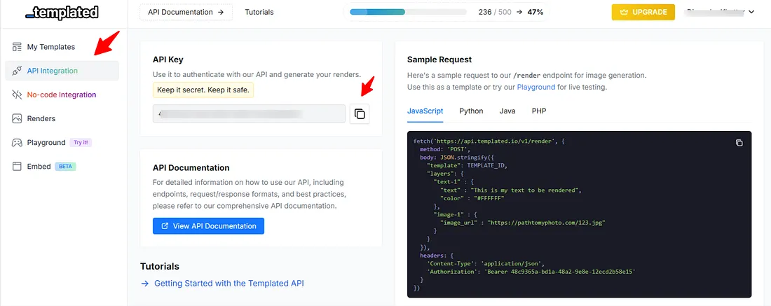Click View API Documentation button

(x=208, y=226)
